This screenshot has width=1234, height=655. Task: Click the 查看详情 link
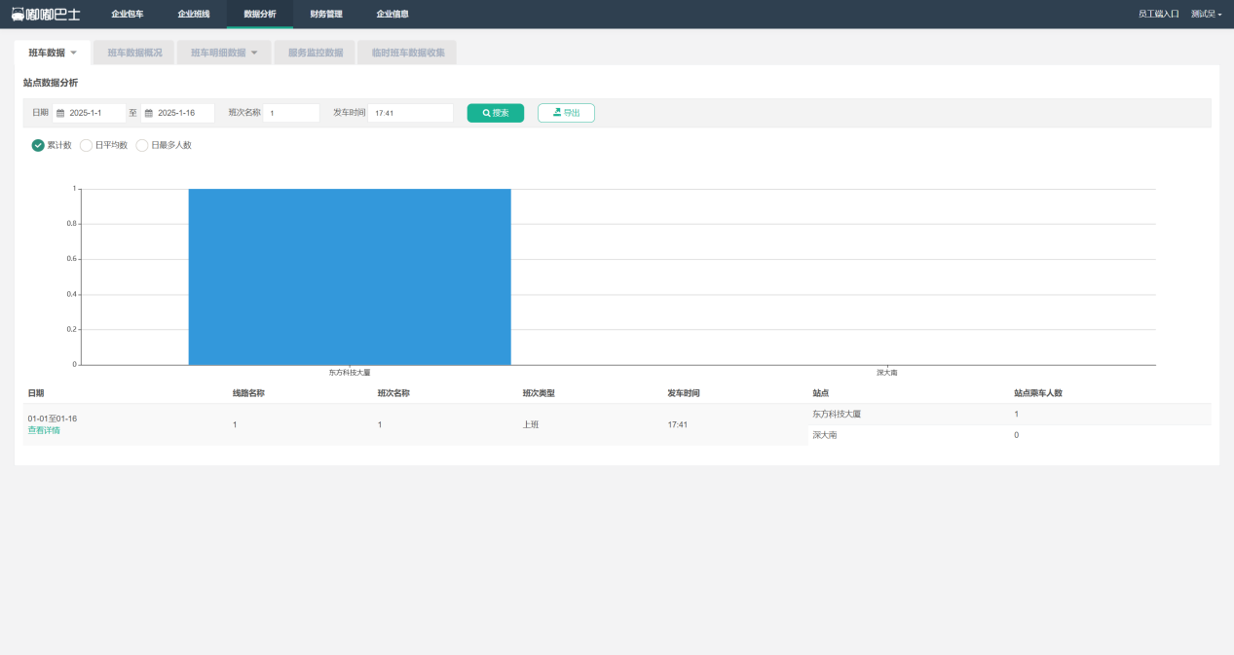(44, 430)
